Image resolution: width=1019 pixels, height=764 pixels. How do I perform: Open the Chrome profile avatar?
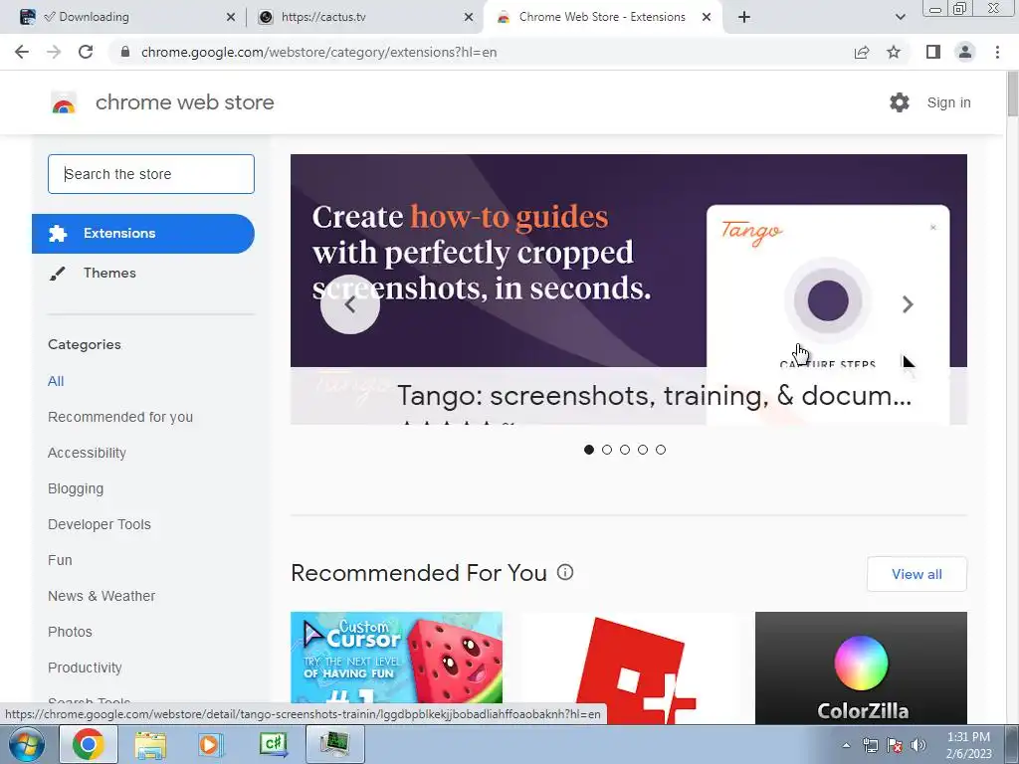965,52
